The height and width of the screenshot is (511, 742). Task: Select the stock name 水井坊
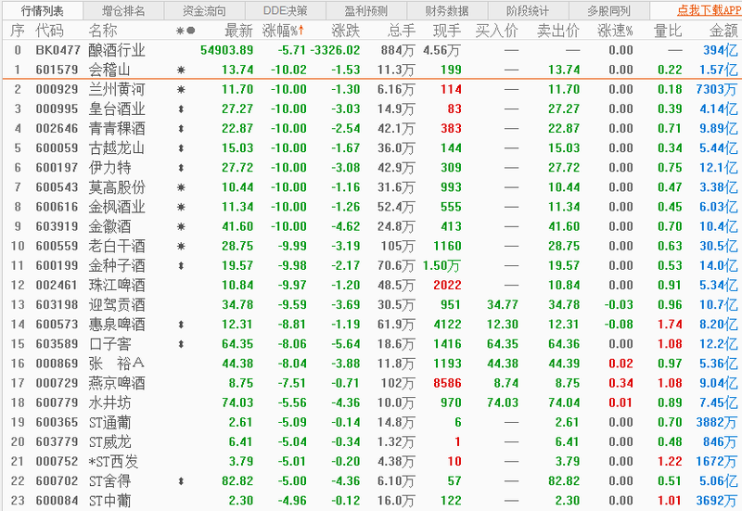(x=109, y=402)
